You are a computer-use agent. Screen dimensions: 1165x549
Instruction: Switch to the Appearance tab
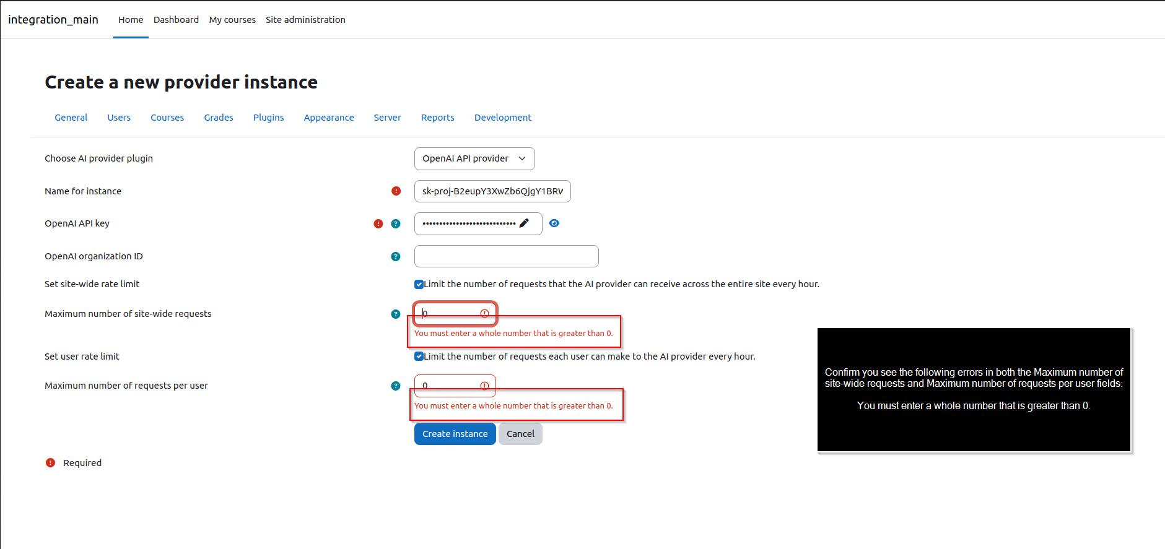tap(329, 118)
